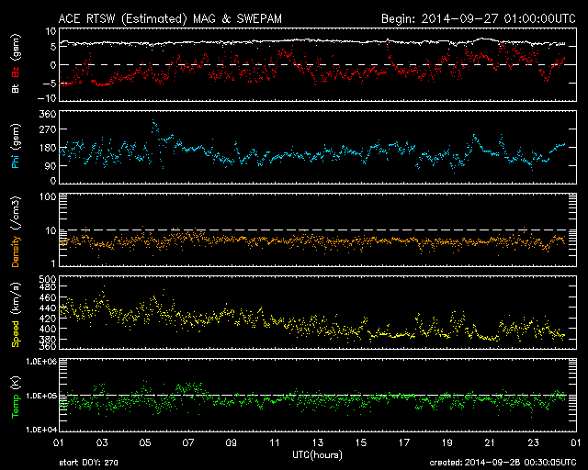Click hour 23 tick on time axis
This screenshot has width=588, height=470.
[533, 442]
